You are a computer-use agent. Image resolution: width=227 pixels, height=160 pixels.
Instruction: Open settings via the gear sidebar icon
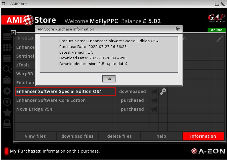click(x=7, y=91)
